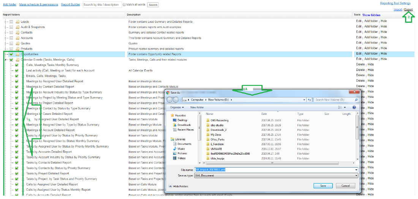Viewport: 418px width, 199px height.
Task: Check the Contacts folder checkbox
Action: pyautogui.click(x=11, y=33)
